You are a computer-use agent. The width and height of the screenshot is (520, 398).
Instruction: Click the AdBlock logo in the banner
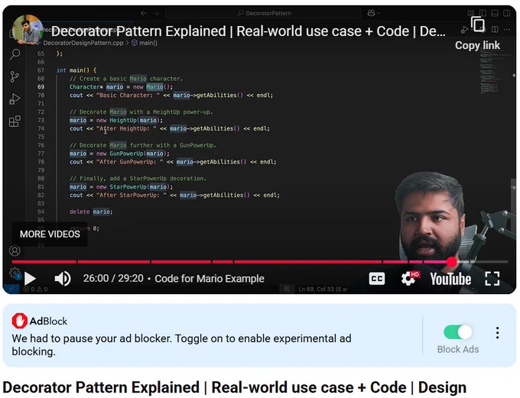tap(40, 321)
